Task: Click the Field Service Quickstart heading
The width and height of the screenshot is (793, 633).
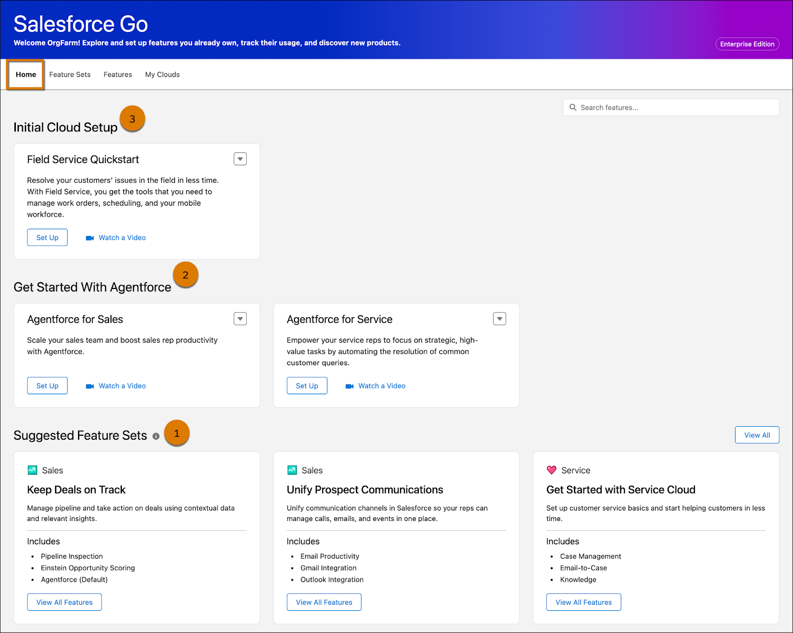Action: [x=83, y=160]
